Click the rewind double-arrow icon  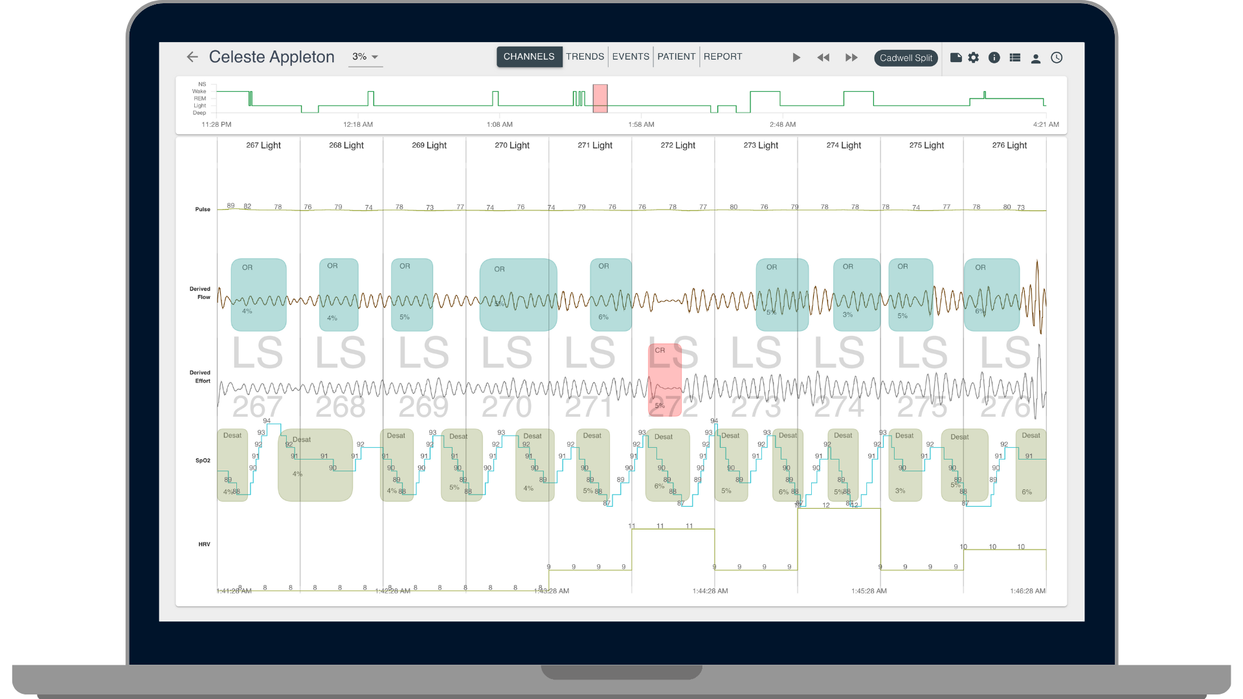(823, 58)
